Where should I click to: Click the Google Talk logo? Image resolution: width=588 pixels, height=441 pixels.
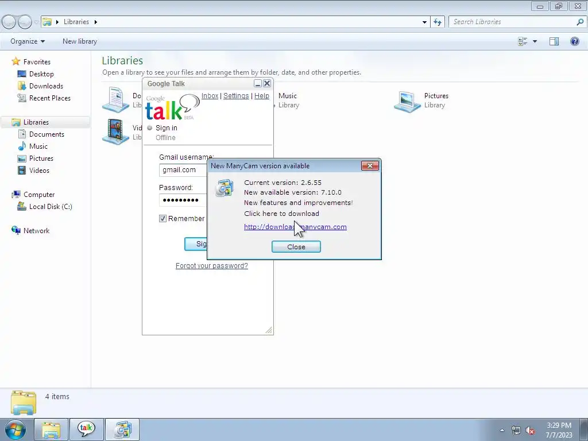(x=172, y=107)
